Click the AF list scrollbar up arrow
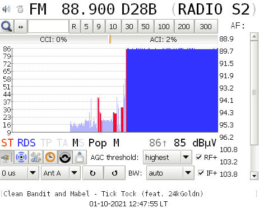Viewport: 259px width, 208px height. click(x=254, y=36)
